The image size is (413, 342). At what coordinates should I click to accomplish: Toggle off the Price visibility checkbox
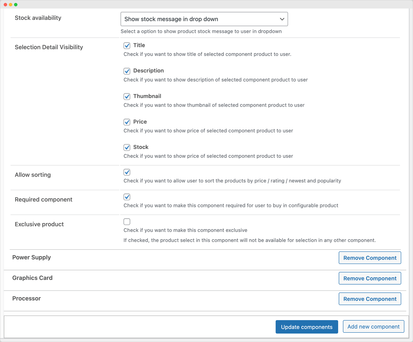click(127, 122)
